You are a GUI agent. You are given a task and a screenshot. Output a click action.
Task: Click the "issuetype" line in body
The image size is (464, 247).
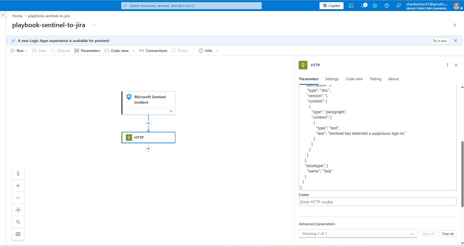click(x=316, y=166)
